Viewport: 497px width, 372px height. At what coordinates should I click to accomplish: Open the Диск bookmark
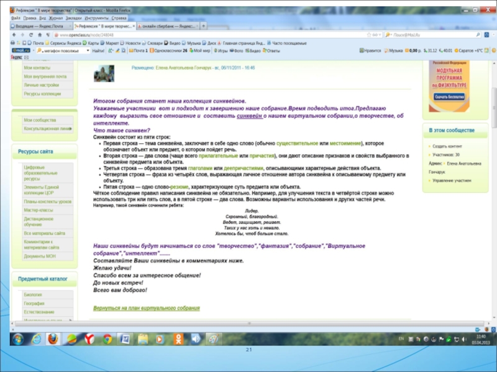click(x=209, y=43)
